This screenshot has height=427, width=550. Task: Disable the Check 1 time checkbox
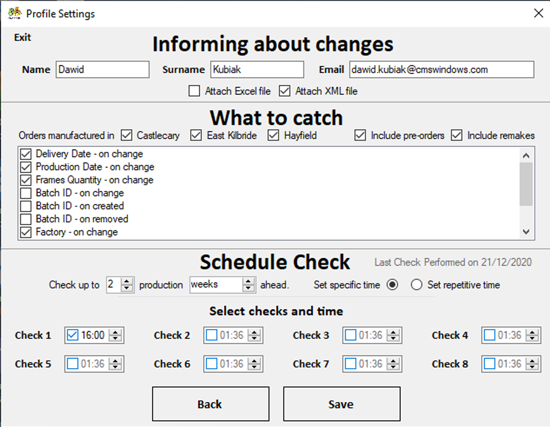[x=72, y=335]
